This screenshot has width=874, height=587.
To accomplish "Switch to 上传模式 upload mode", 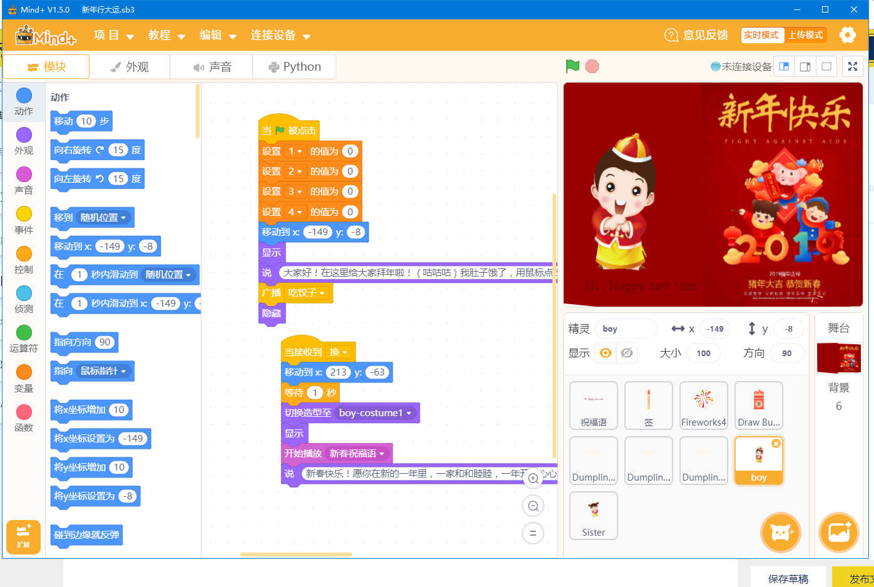I will (x=805, y=35).
